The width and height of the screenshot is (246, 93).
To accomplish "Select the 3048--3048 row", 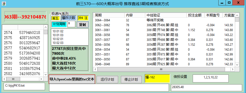I will (164, 64).
